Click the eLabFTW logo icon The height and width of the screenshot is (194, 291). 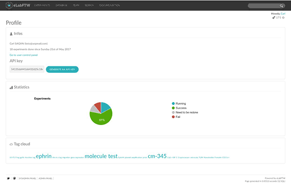coord(9,5)
